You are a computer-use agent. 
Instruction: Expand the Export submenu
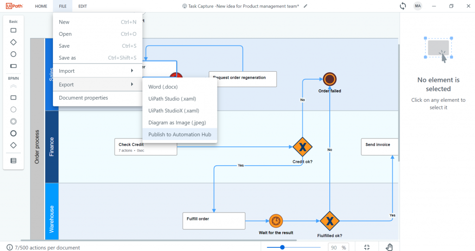click(97, 84)
